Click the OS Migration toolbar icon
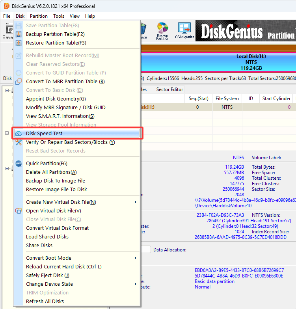This screenshot has height=309, width=296. tap(184, 31)
